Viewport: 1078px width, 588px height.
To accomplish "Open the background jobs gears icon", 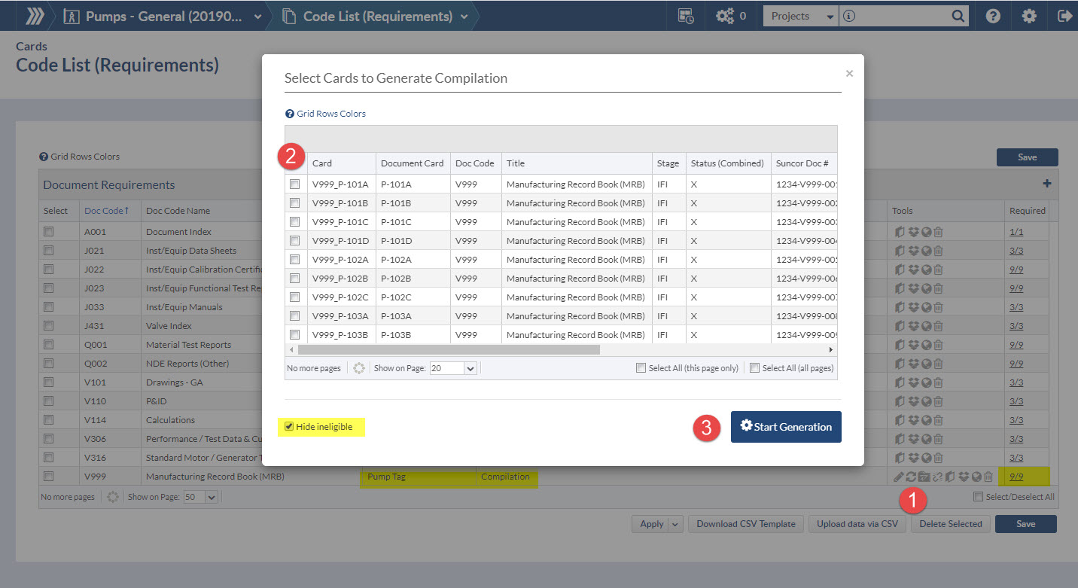I will (x=725, y=16).
